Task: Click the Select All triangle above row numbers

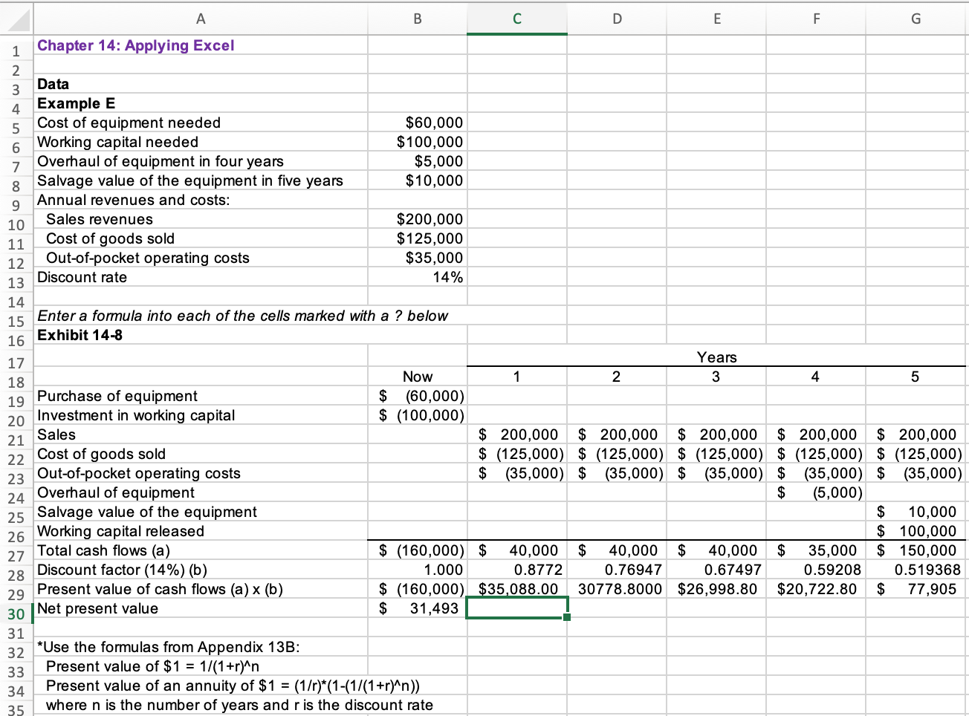Action: pos(18,19)
